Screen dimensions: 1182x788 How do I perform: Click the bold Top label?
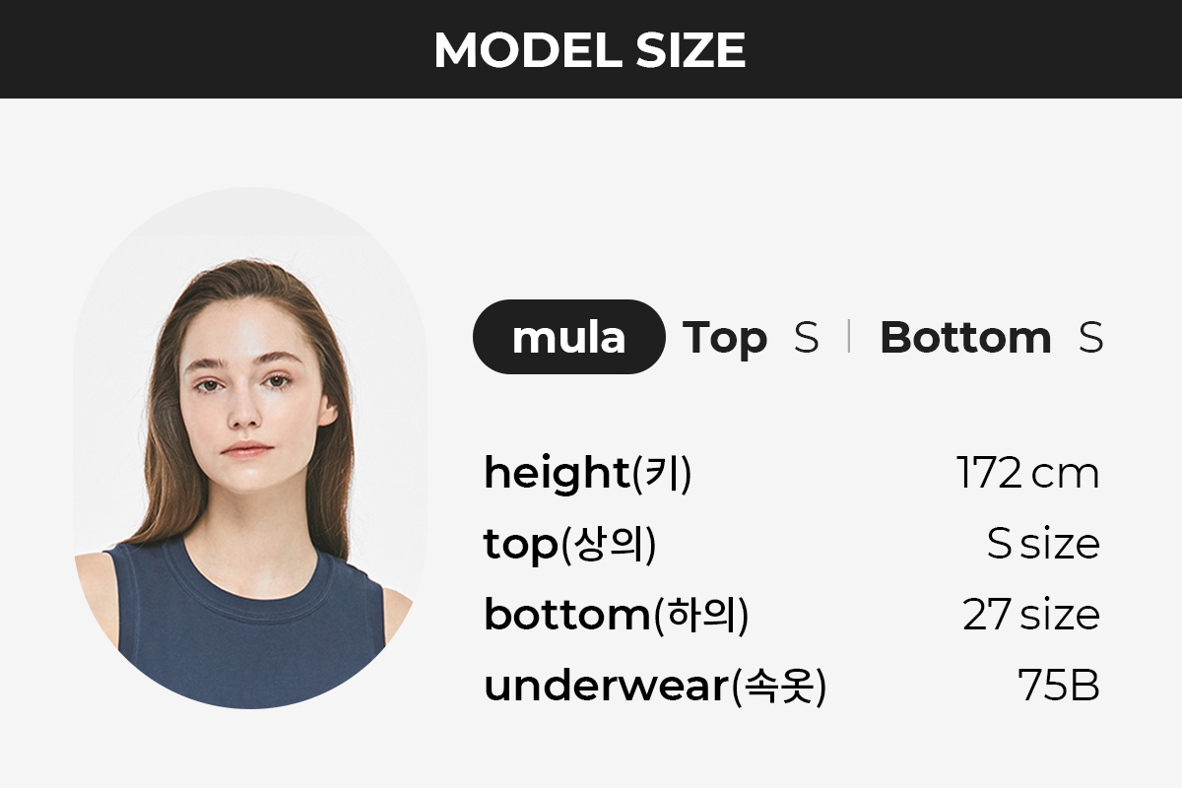[725, 338]
